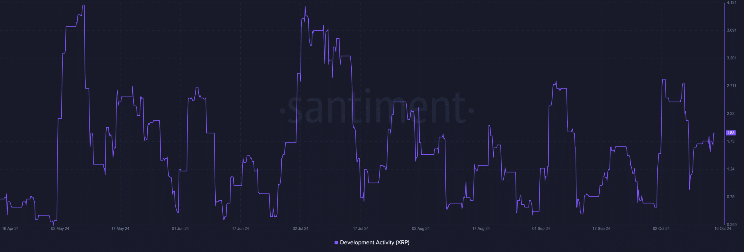The image size is (744, 252).
Task: Click the 02 Jul 24 date label
Action: pyautogui.click(x=301, y=228)
